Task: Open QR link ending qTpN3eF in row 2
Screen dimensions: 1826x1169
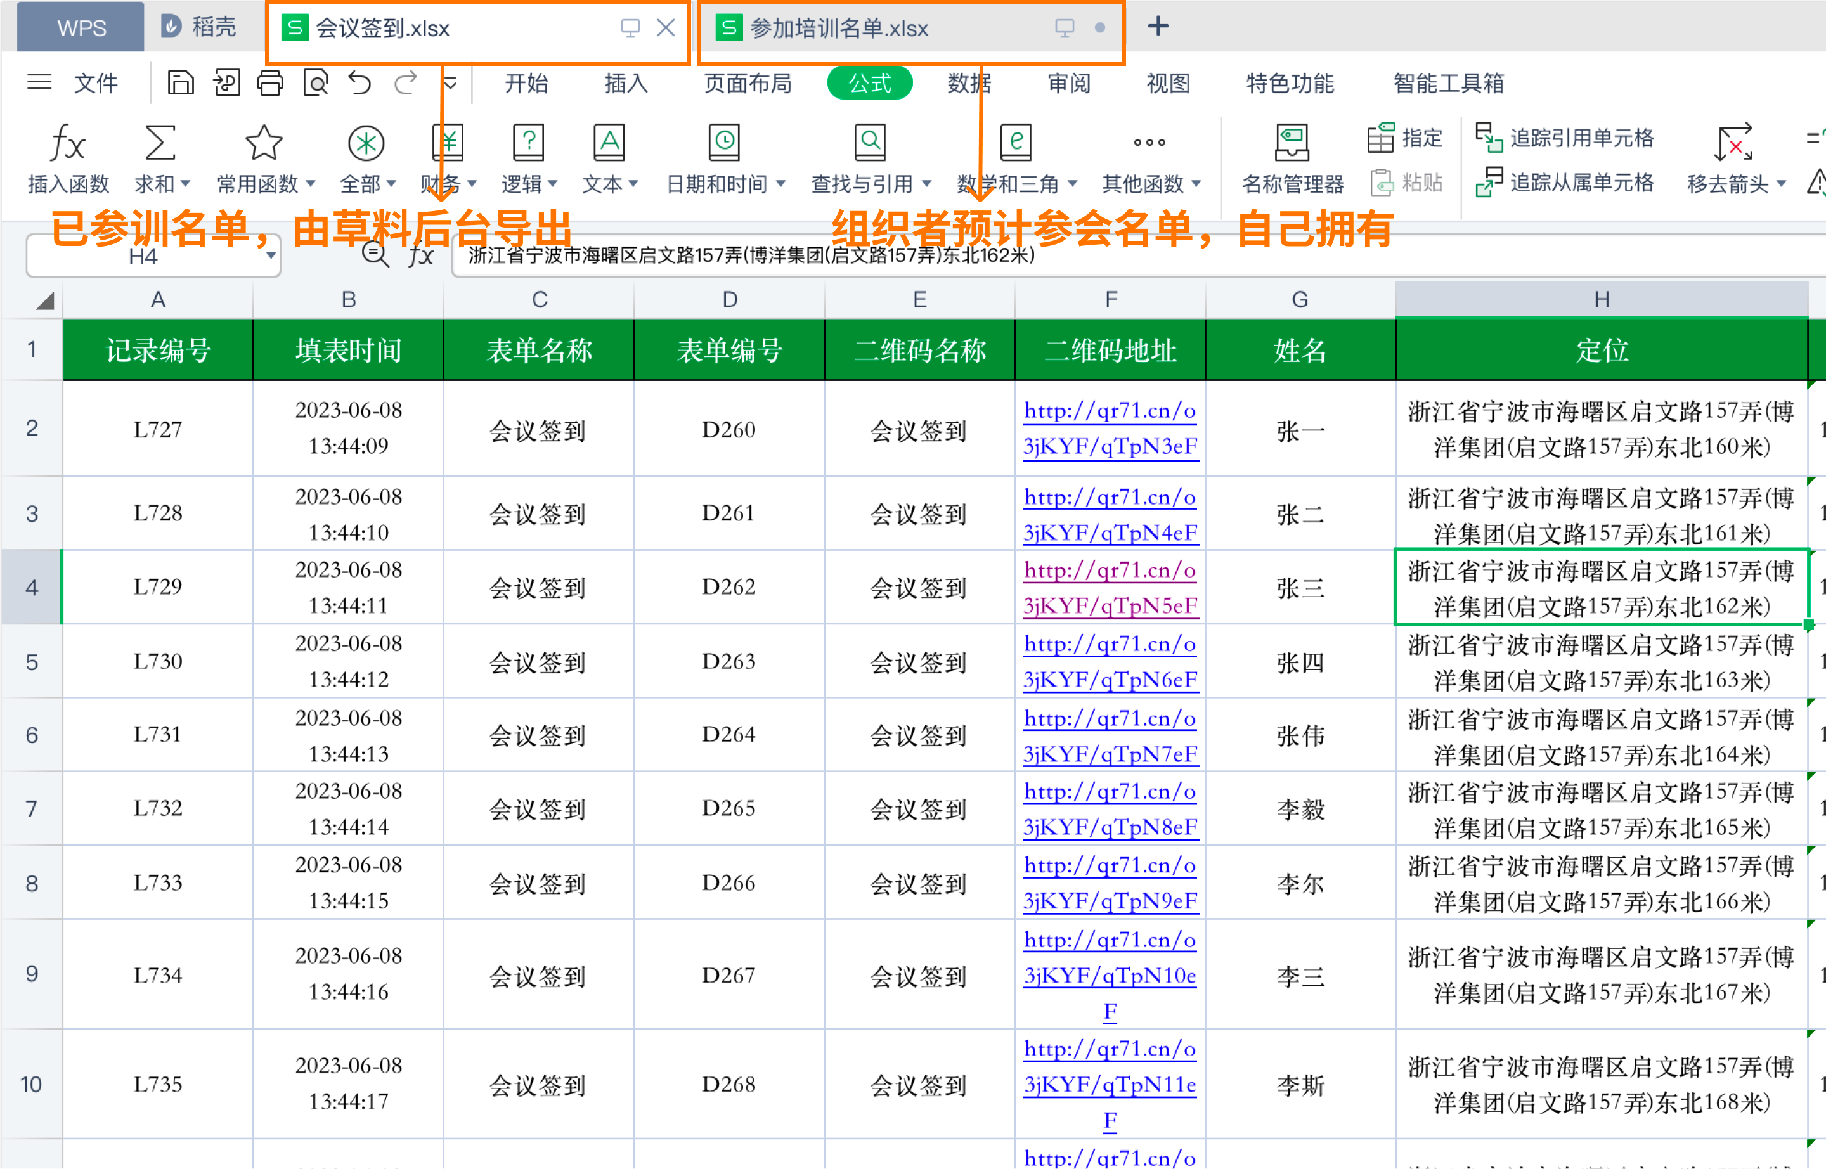Action: [x=1110, y=428]
